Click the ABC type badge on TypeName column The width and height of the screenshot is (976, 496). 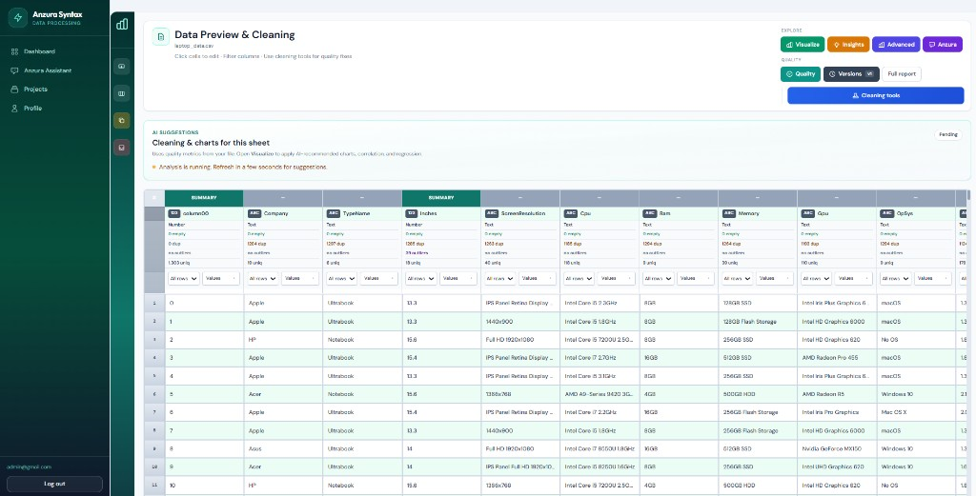(x=333, y=213)
